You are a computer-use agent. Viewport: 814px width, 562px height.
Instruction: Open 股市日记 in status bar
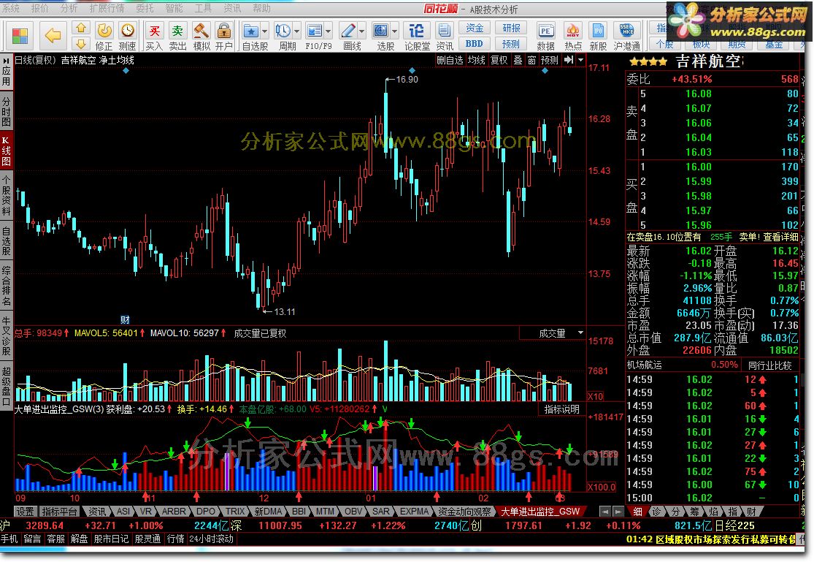point(111,539)
